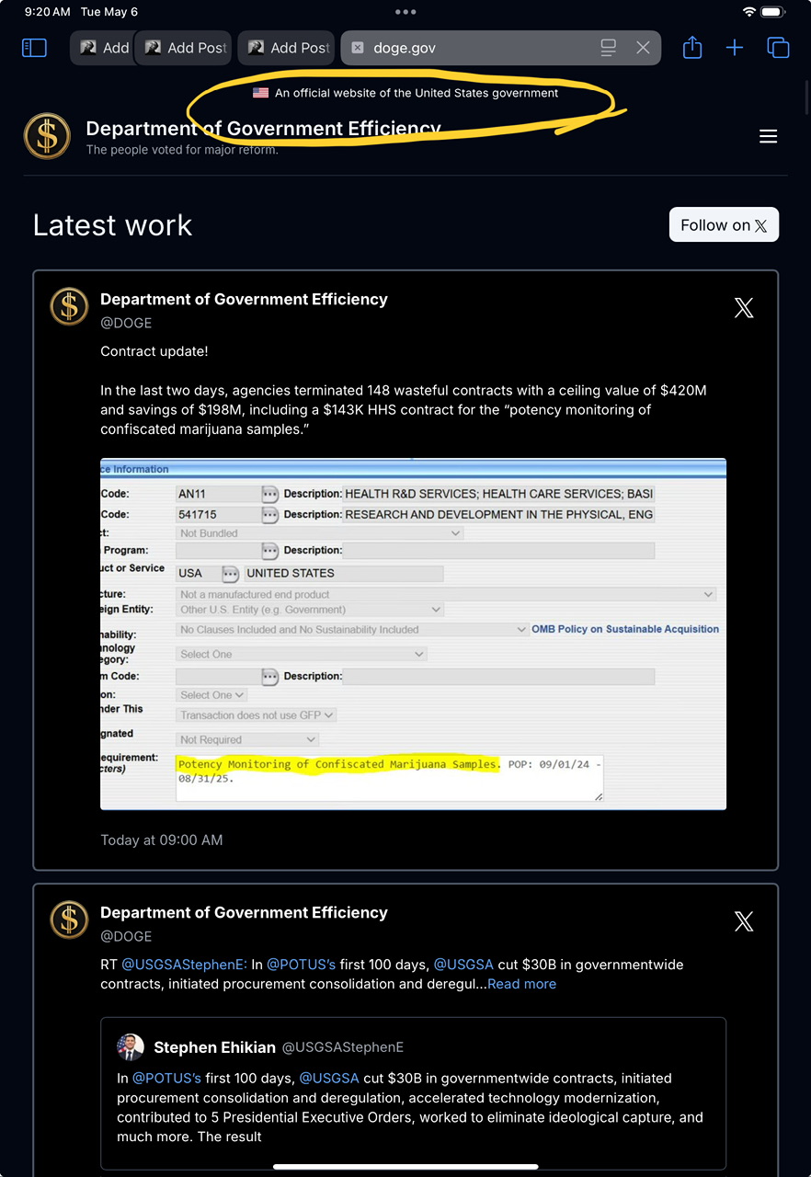The height and width of the screenshot is (1177, 811).
Task: Tap the Share icon in Safari toolbar
Action: point(692,47)
